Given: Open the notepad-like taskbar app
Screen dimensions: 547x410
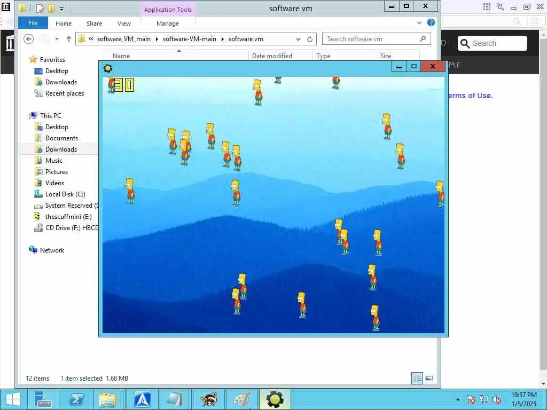Looking at the screenshot, I should [175, 399].
